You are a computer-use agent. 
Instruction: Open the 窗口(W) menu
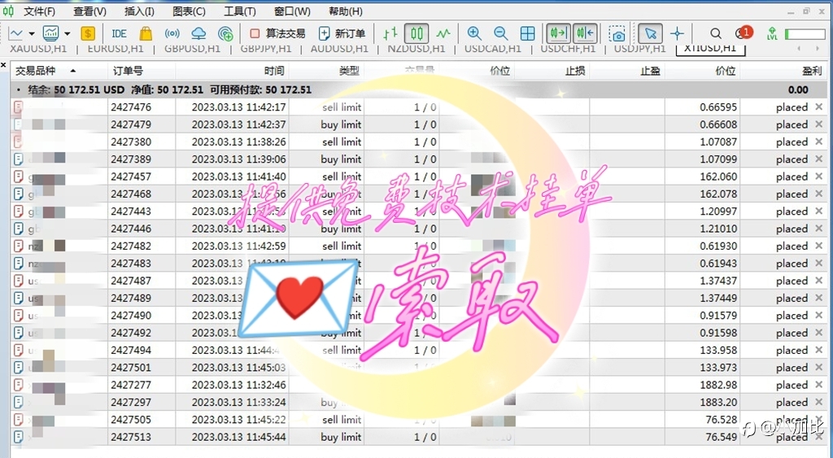[292, 11]
